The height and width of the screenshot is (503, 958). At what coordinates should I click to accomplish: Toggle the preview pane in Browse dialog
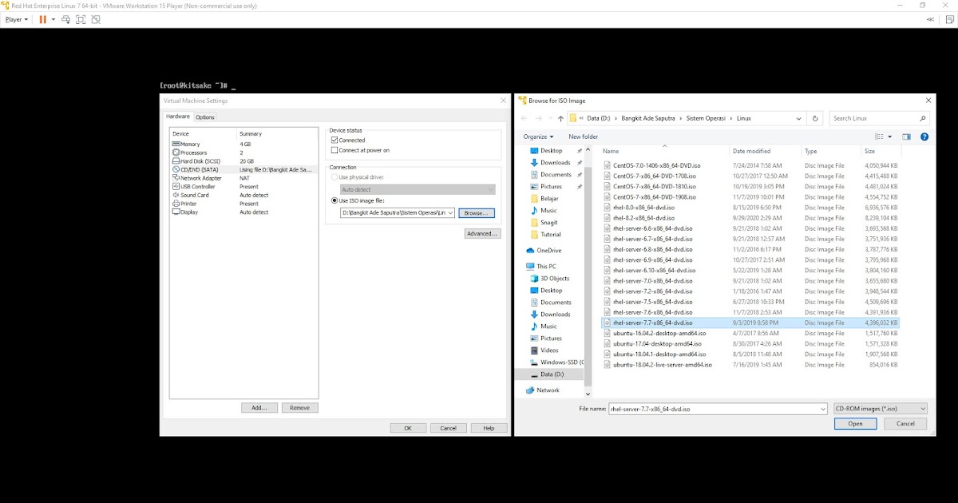(907, 137)
